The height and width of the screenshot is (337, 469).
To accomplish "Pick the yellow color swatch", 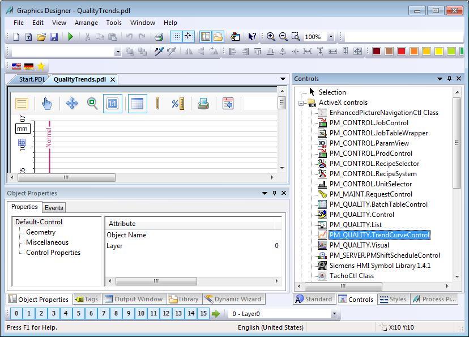I will pyautogui.click(x=439, y=52).
